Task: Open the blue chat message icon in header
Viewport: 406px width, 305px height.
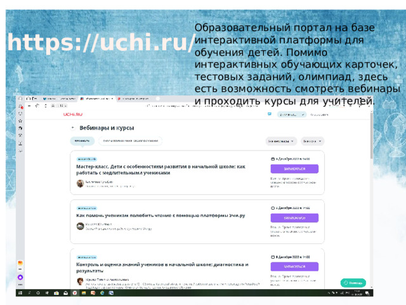Action: tap(269, 114)
